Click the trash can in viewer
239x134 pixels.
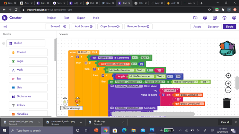tap(227, 103)
